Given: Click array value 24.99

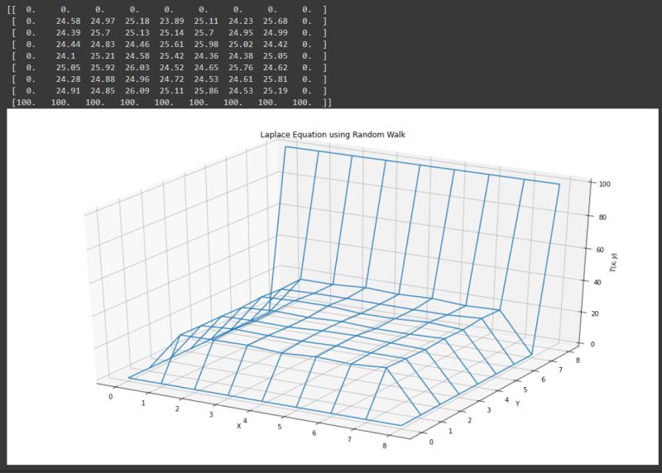Looking at the screenshot, I should (276, 32).
